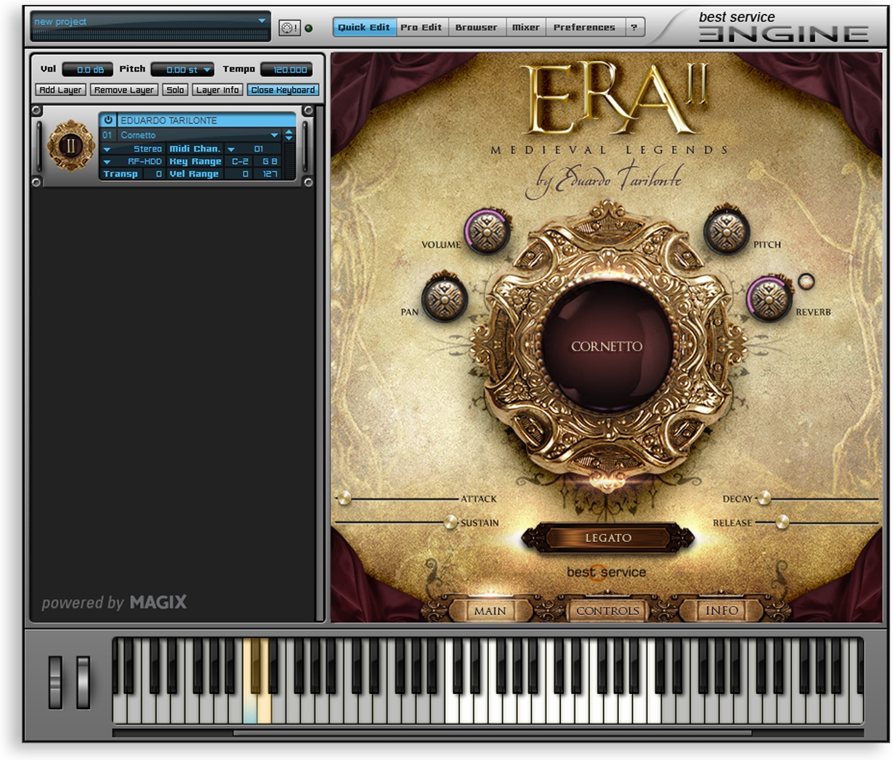The width and height of the screenshot is (893, 760).
Task: Click the EDUARDO TARILONTE layer title
Action: 206,120
